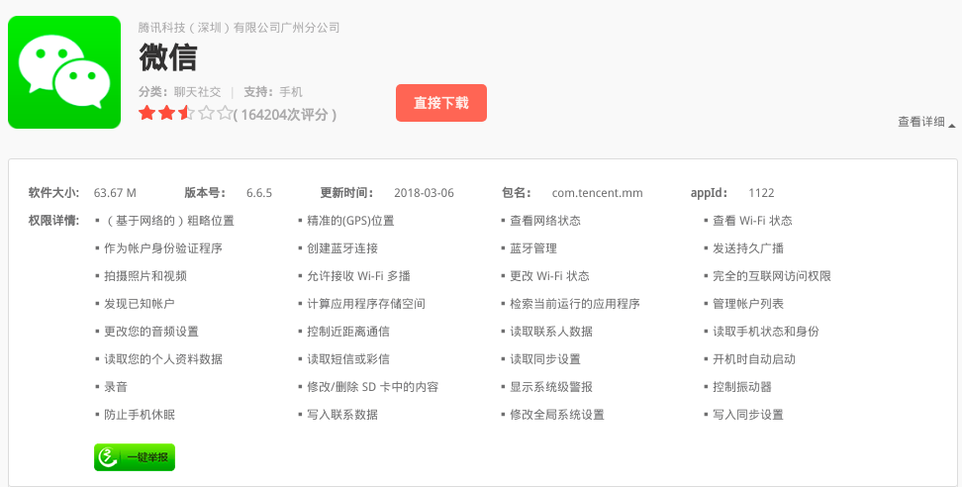Click permission 查看网络状态

(544, 221)
